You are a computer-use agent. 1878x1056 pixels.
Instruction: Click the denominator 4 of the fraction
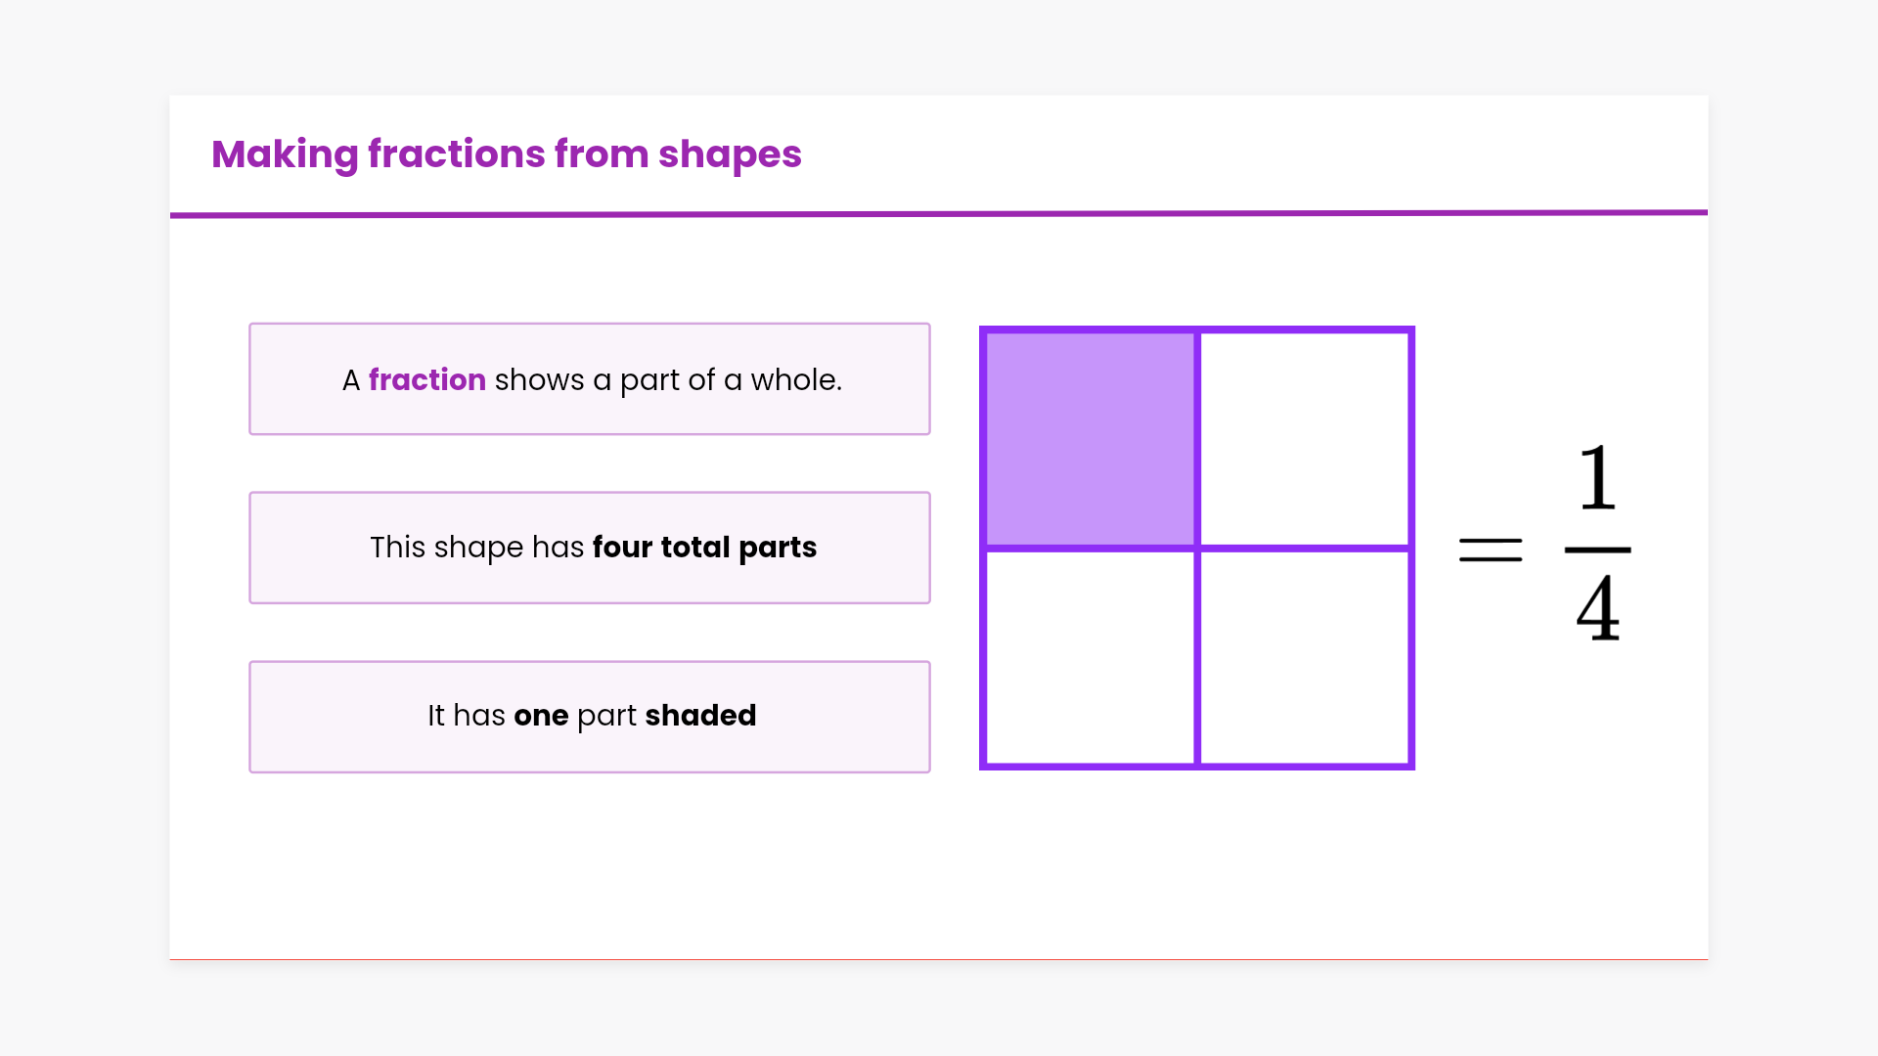1597,609
